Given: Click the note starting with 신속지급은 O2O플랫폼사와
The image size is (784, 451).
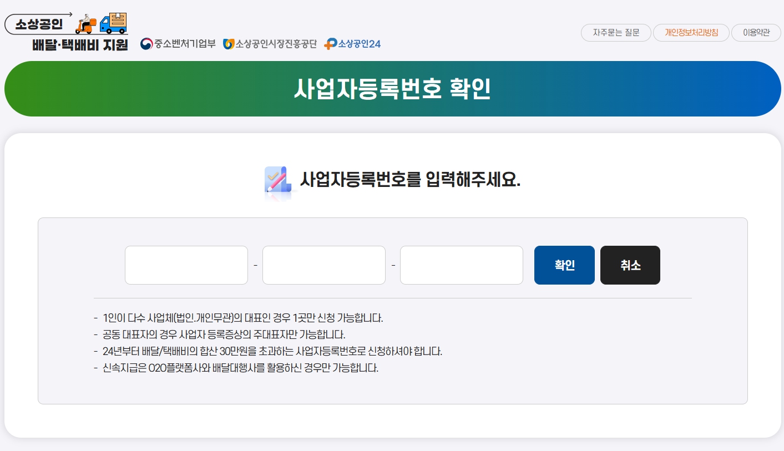Looking at the screenshot, I should (240, 368).
